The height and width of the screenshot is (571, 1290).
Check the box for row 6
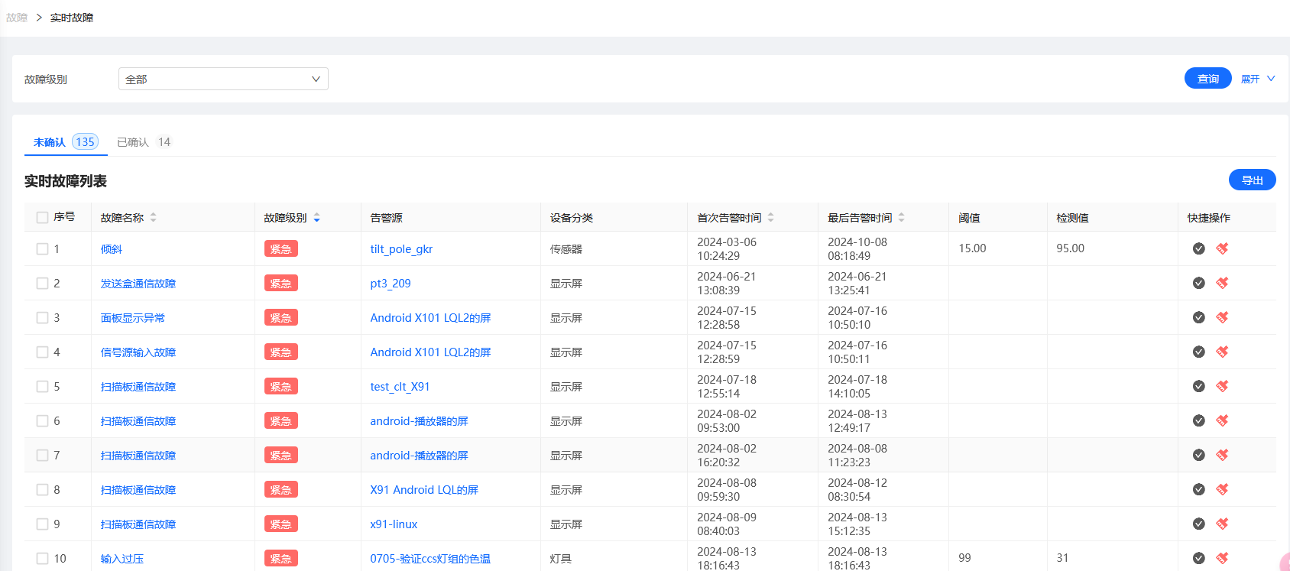[42, 421]
